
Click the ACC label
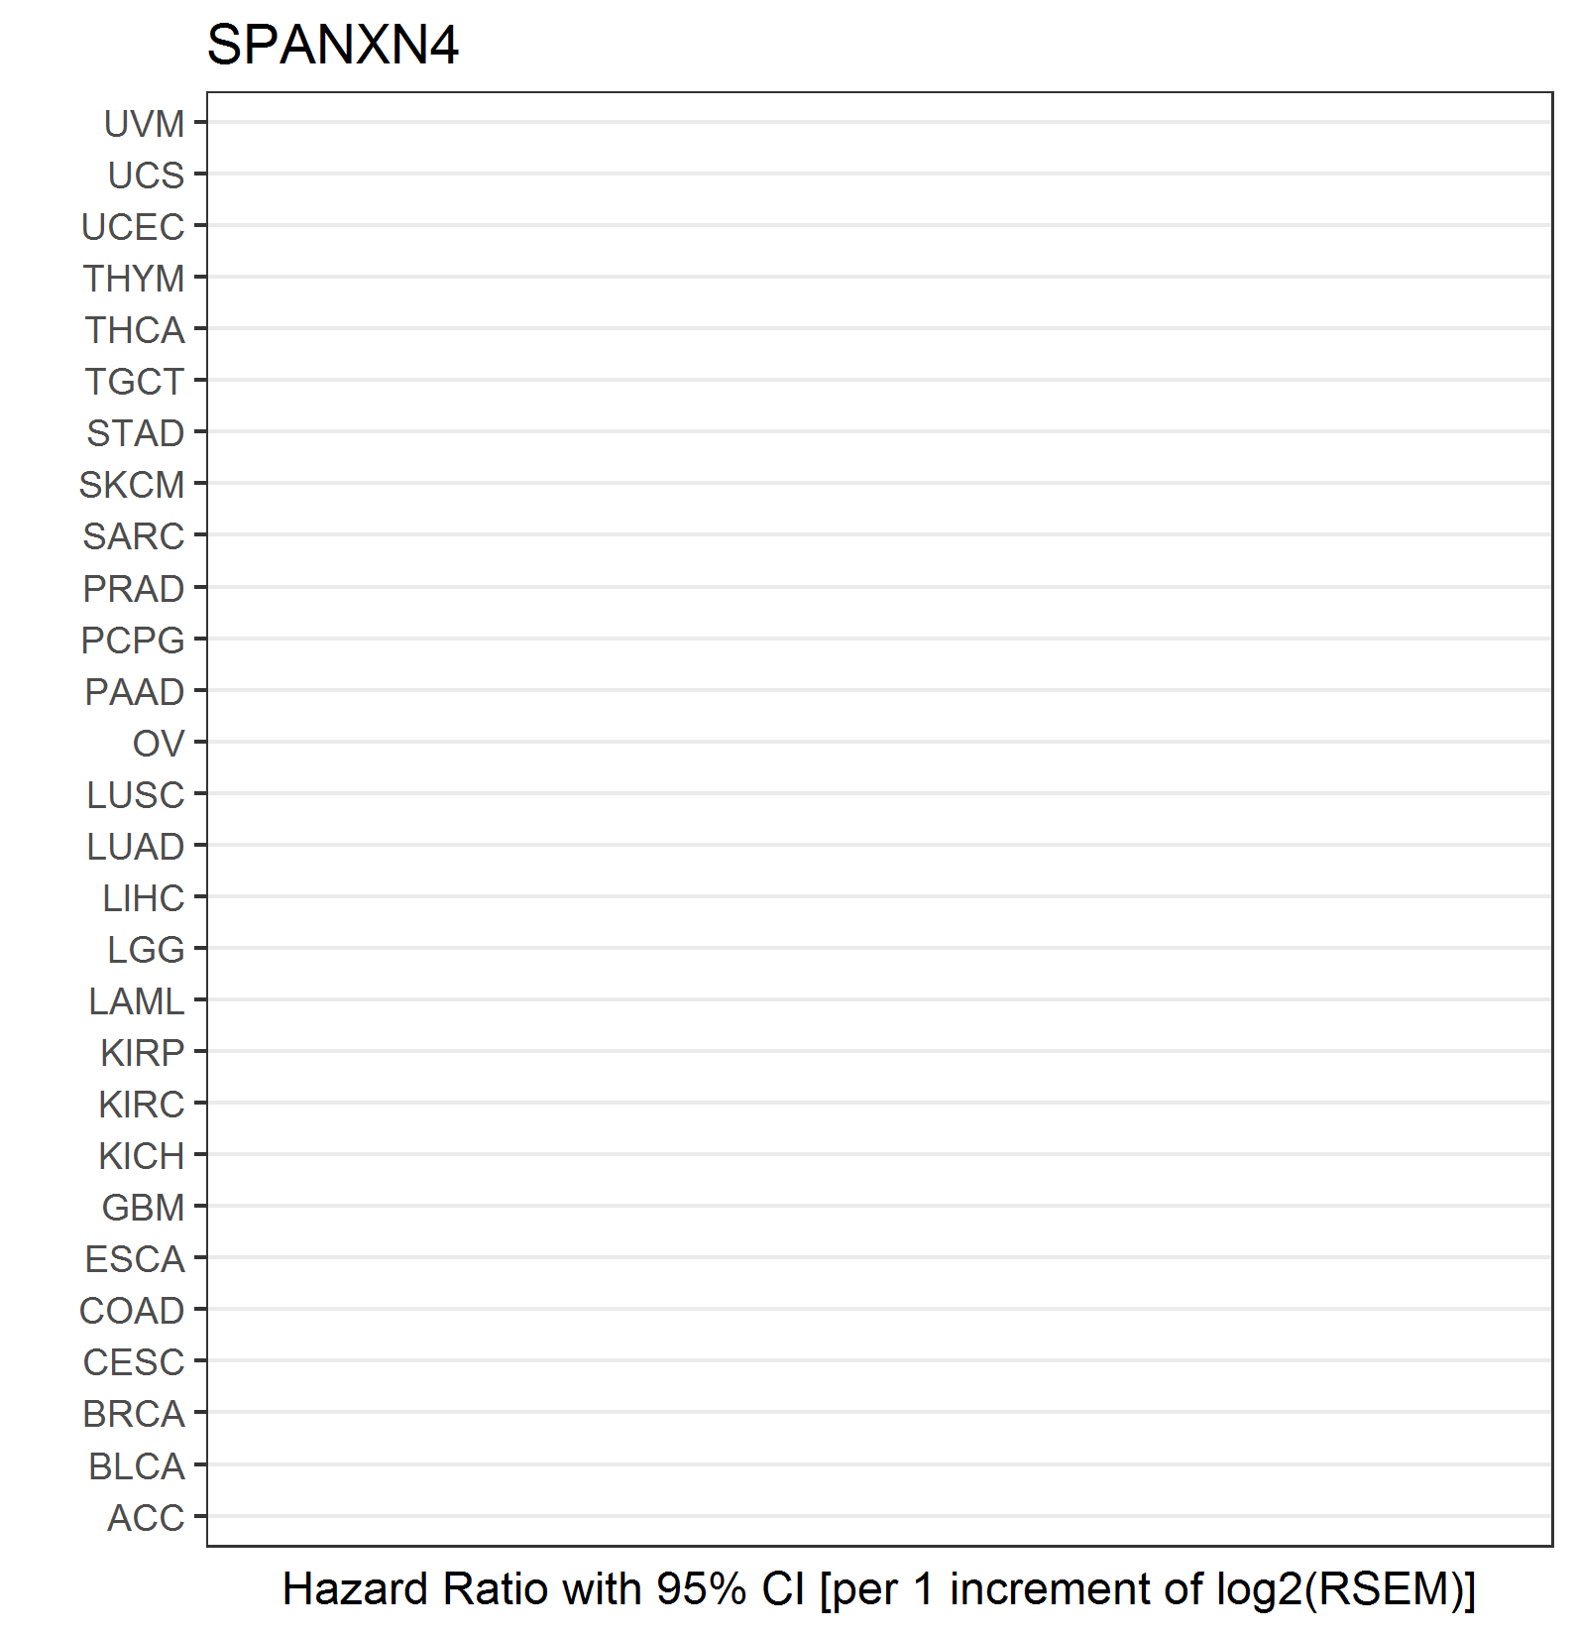click(147, 1518)
